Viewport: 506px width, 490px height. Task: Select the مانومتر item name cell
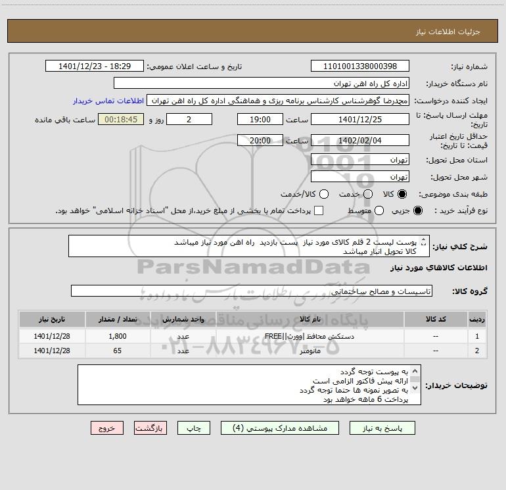[x=310, y=351]
